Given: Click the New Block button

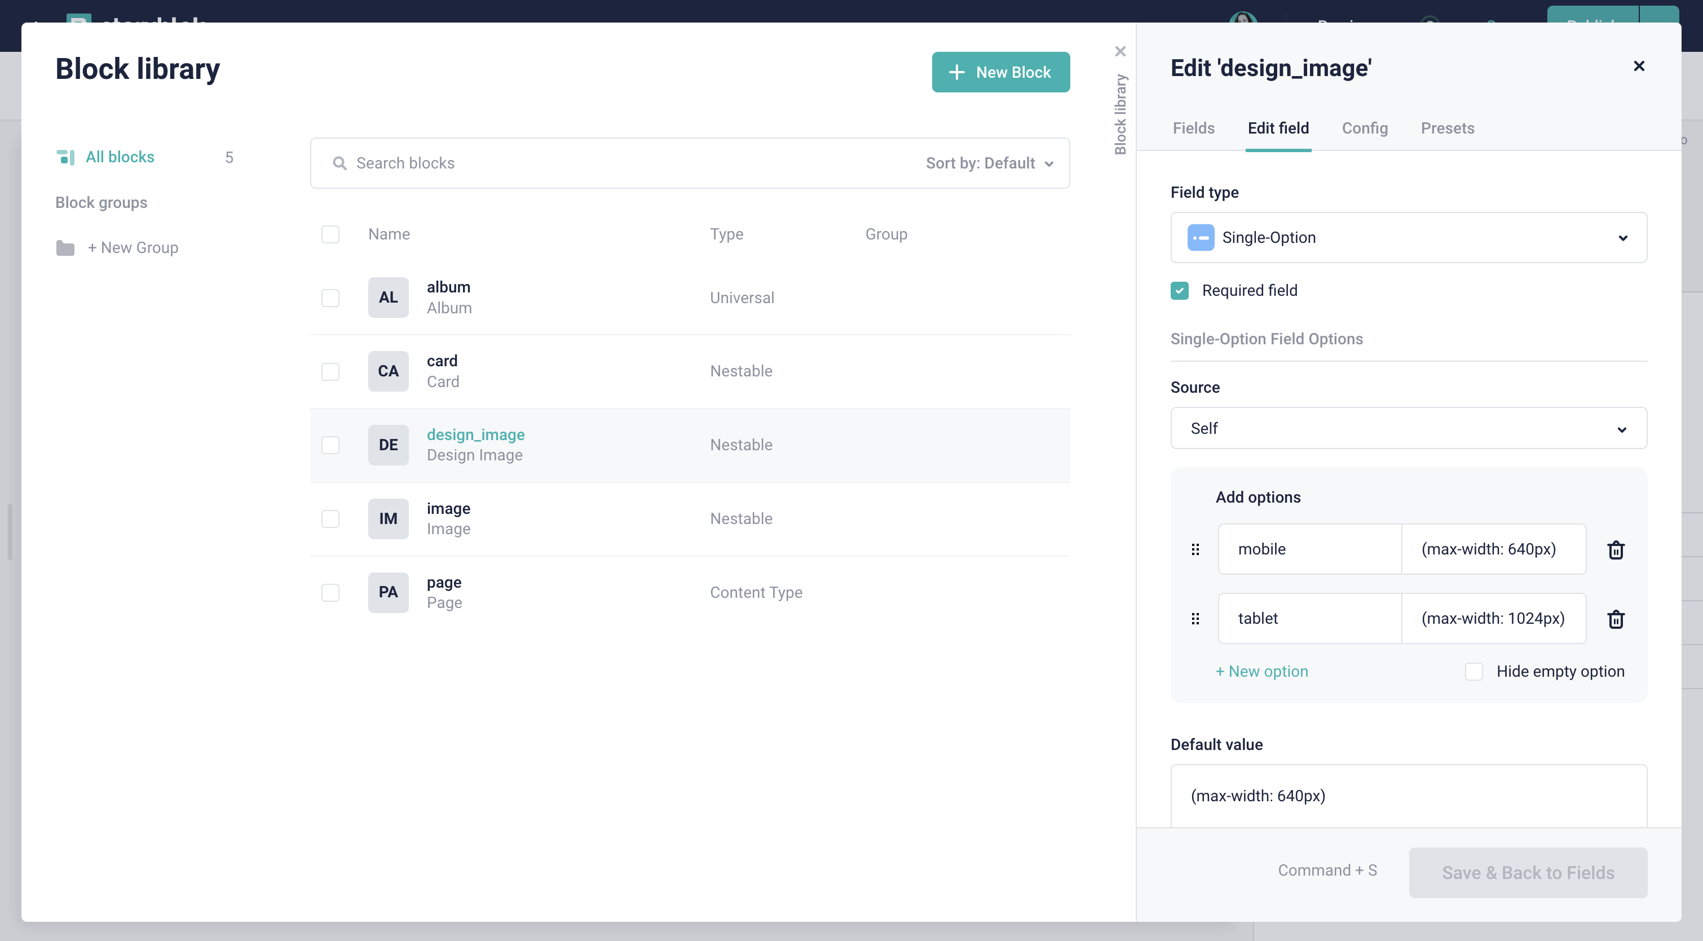Looking at the screenshot, I should pos(1000,72).
